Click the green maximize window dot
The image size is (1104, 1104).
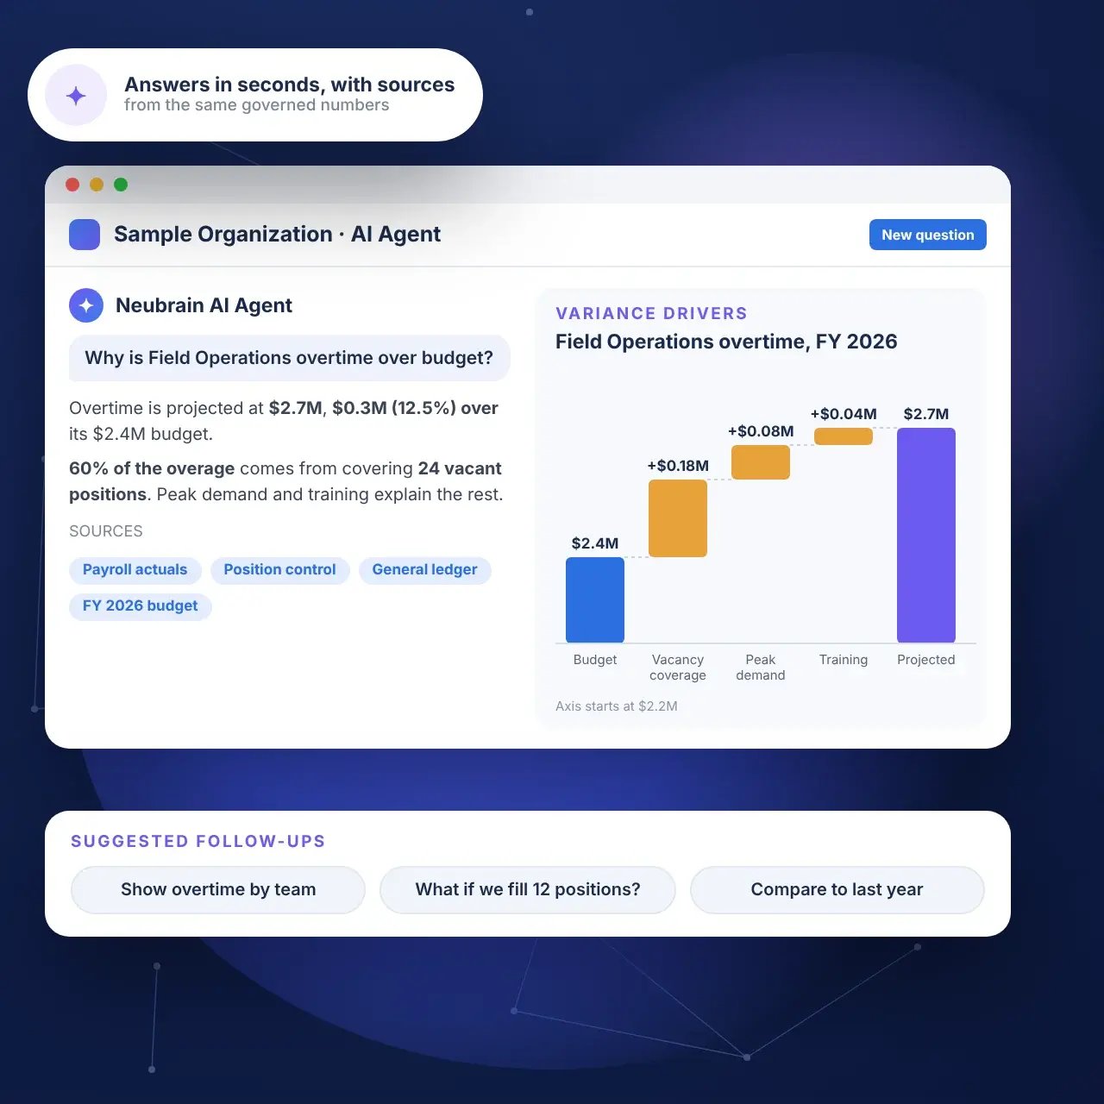121,185
